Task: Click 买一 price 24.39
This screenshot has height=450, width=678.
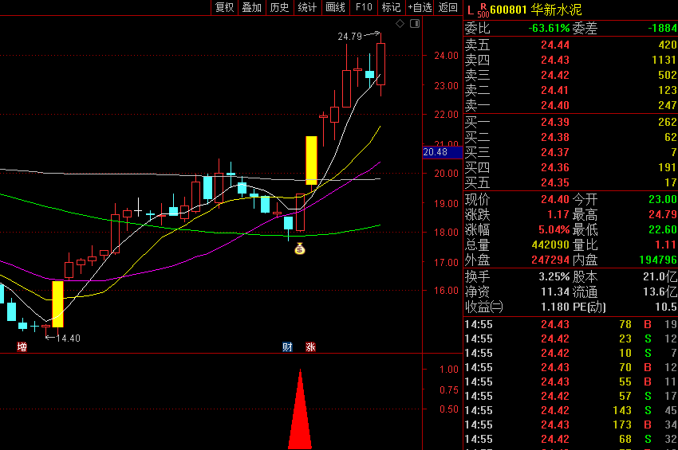Action: pyautogui.click(x=555, y=122)
